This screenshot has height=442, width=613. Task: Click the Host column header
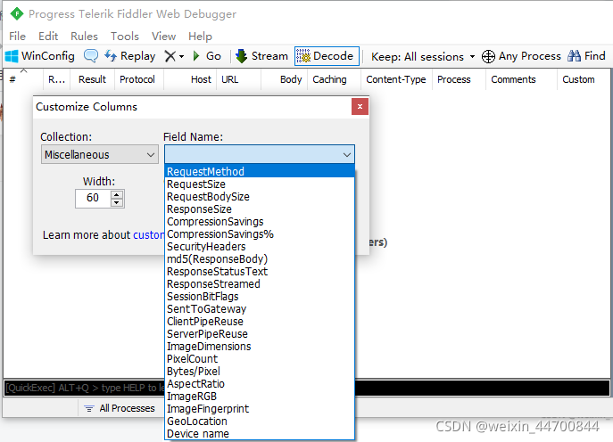190,79
